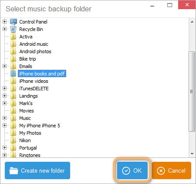Select the iPhone videos folder name
The height and width of the screenshot is (184, 196).
coord(34,81)
